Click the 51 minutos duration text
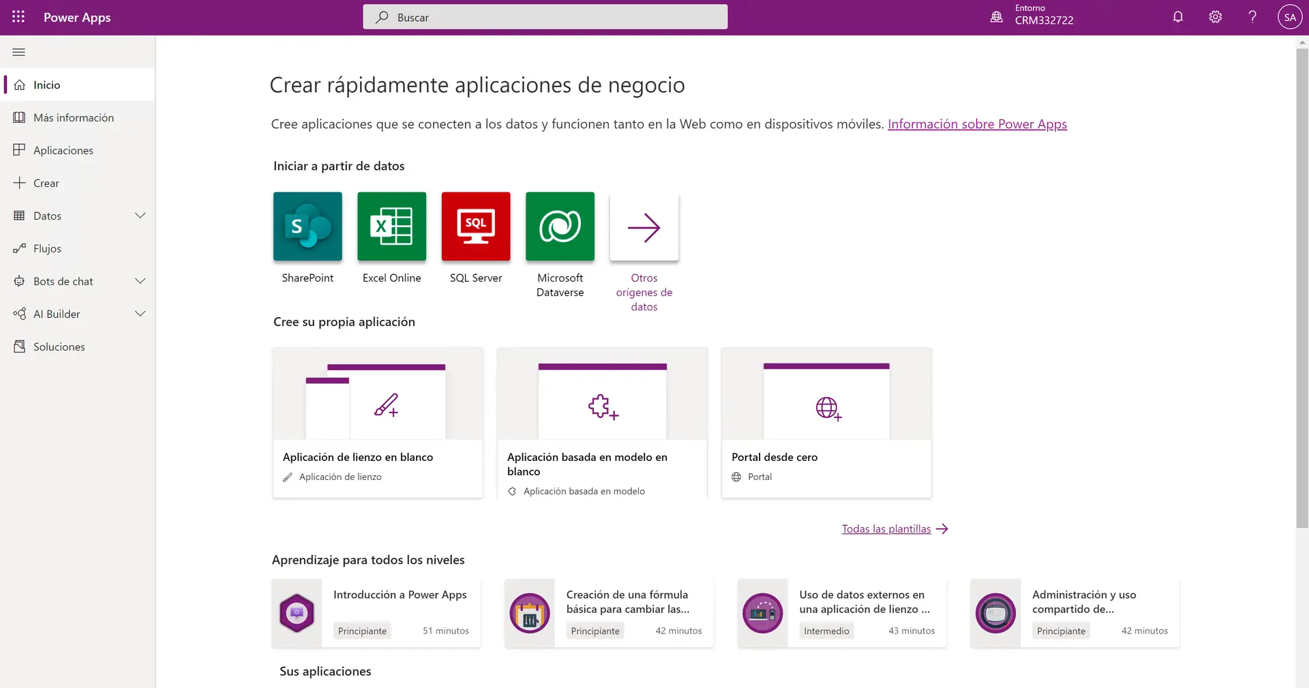The width and height of the screenshot is (1309, 688). tap(446, 631)
